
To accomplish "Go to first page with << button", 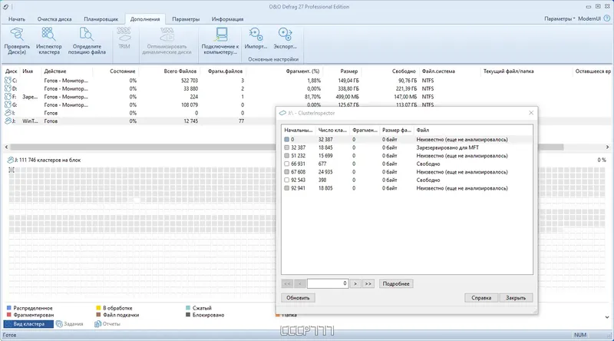I will pyautogui.click(x=287, y=283).
